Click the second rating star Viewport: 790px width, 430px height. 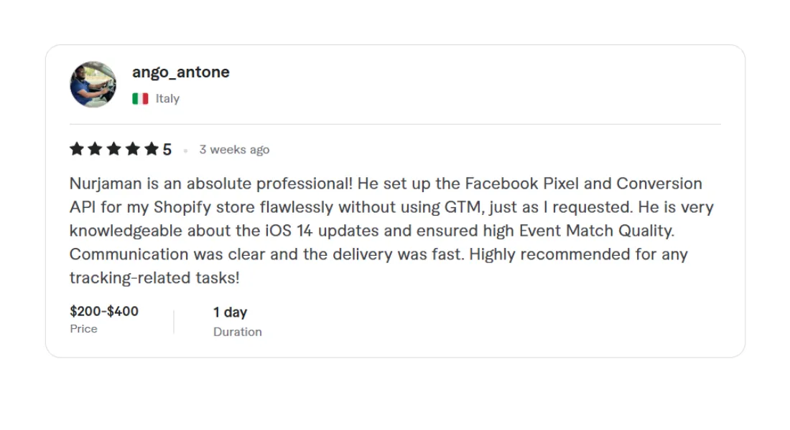click(96, 149)
